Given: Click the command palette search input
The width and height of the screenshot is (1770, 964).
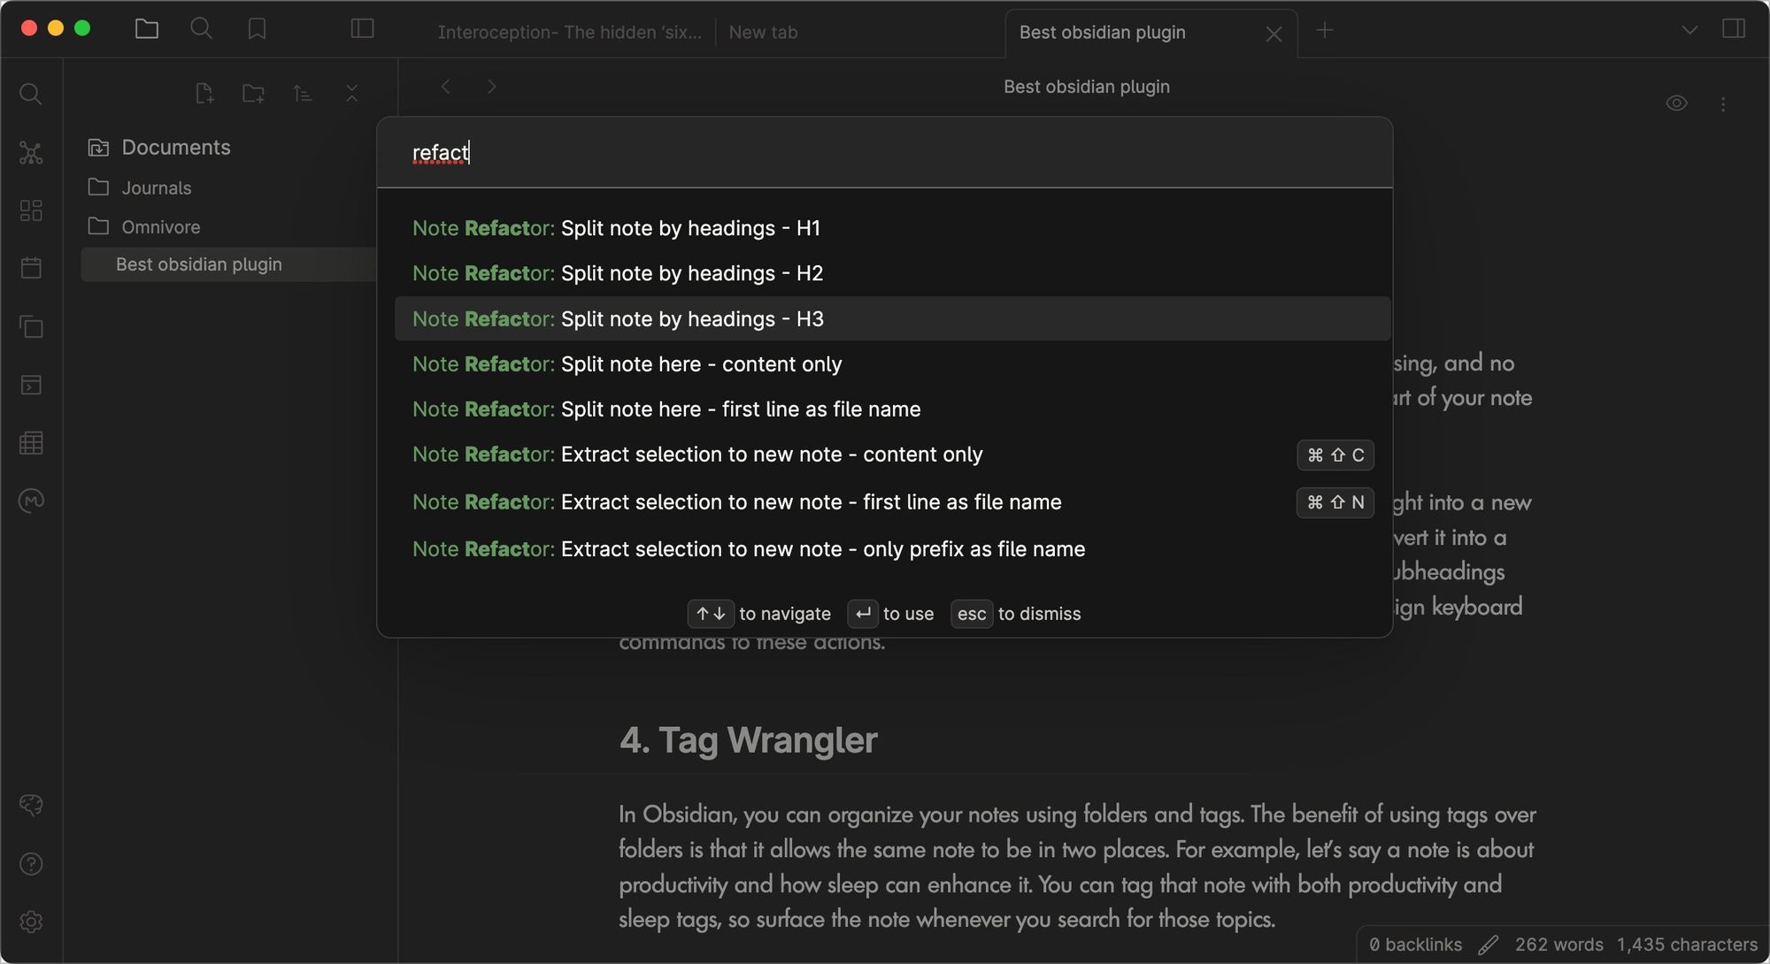Looking at the screenshot, I should [x=883, y=152].
